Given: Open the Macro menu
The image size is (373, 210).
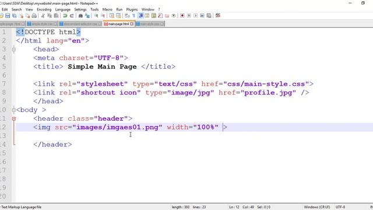Looking at the screenshot, I should coord(107,9).
